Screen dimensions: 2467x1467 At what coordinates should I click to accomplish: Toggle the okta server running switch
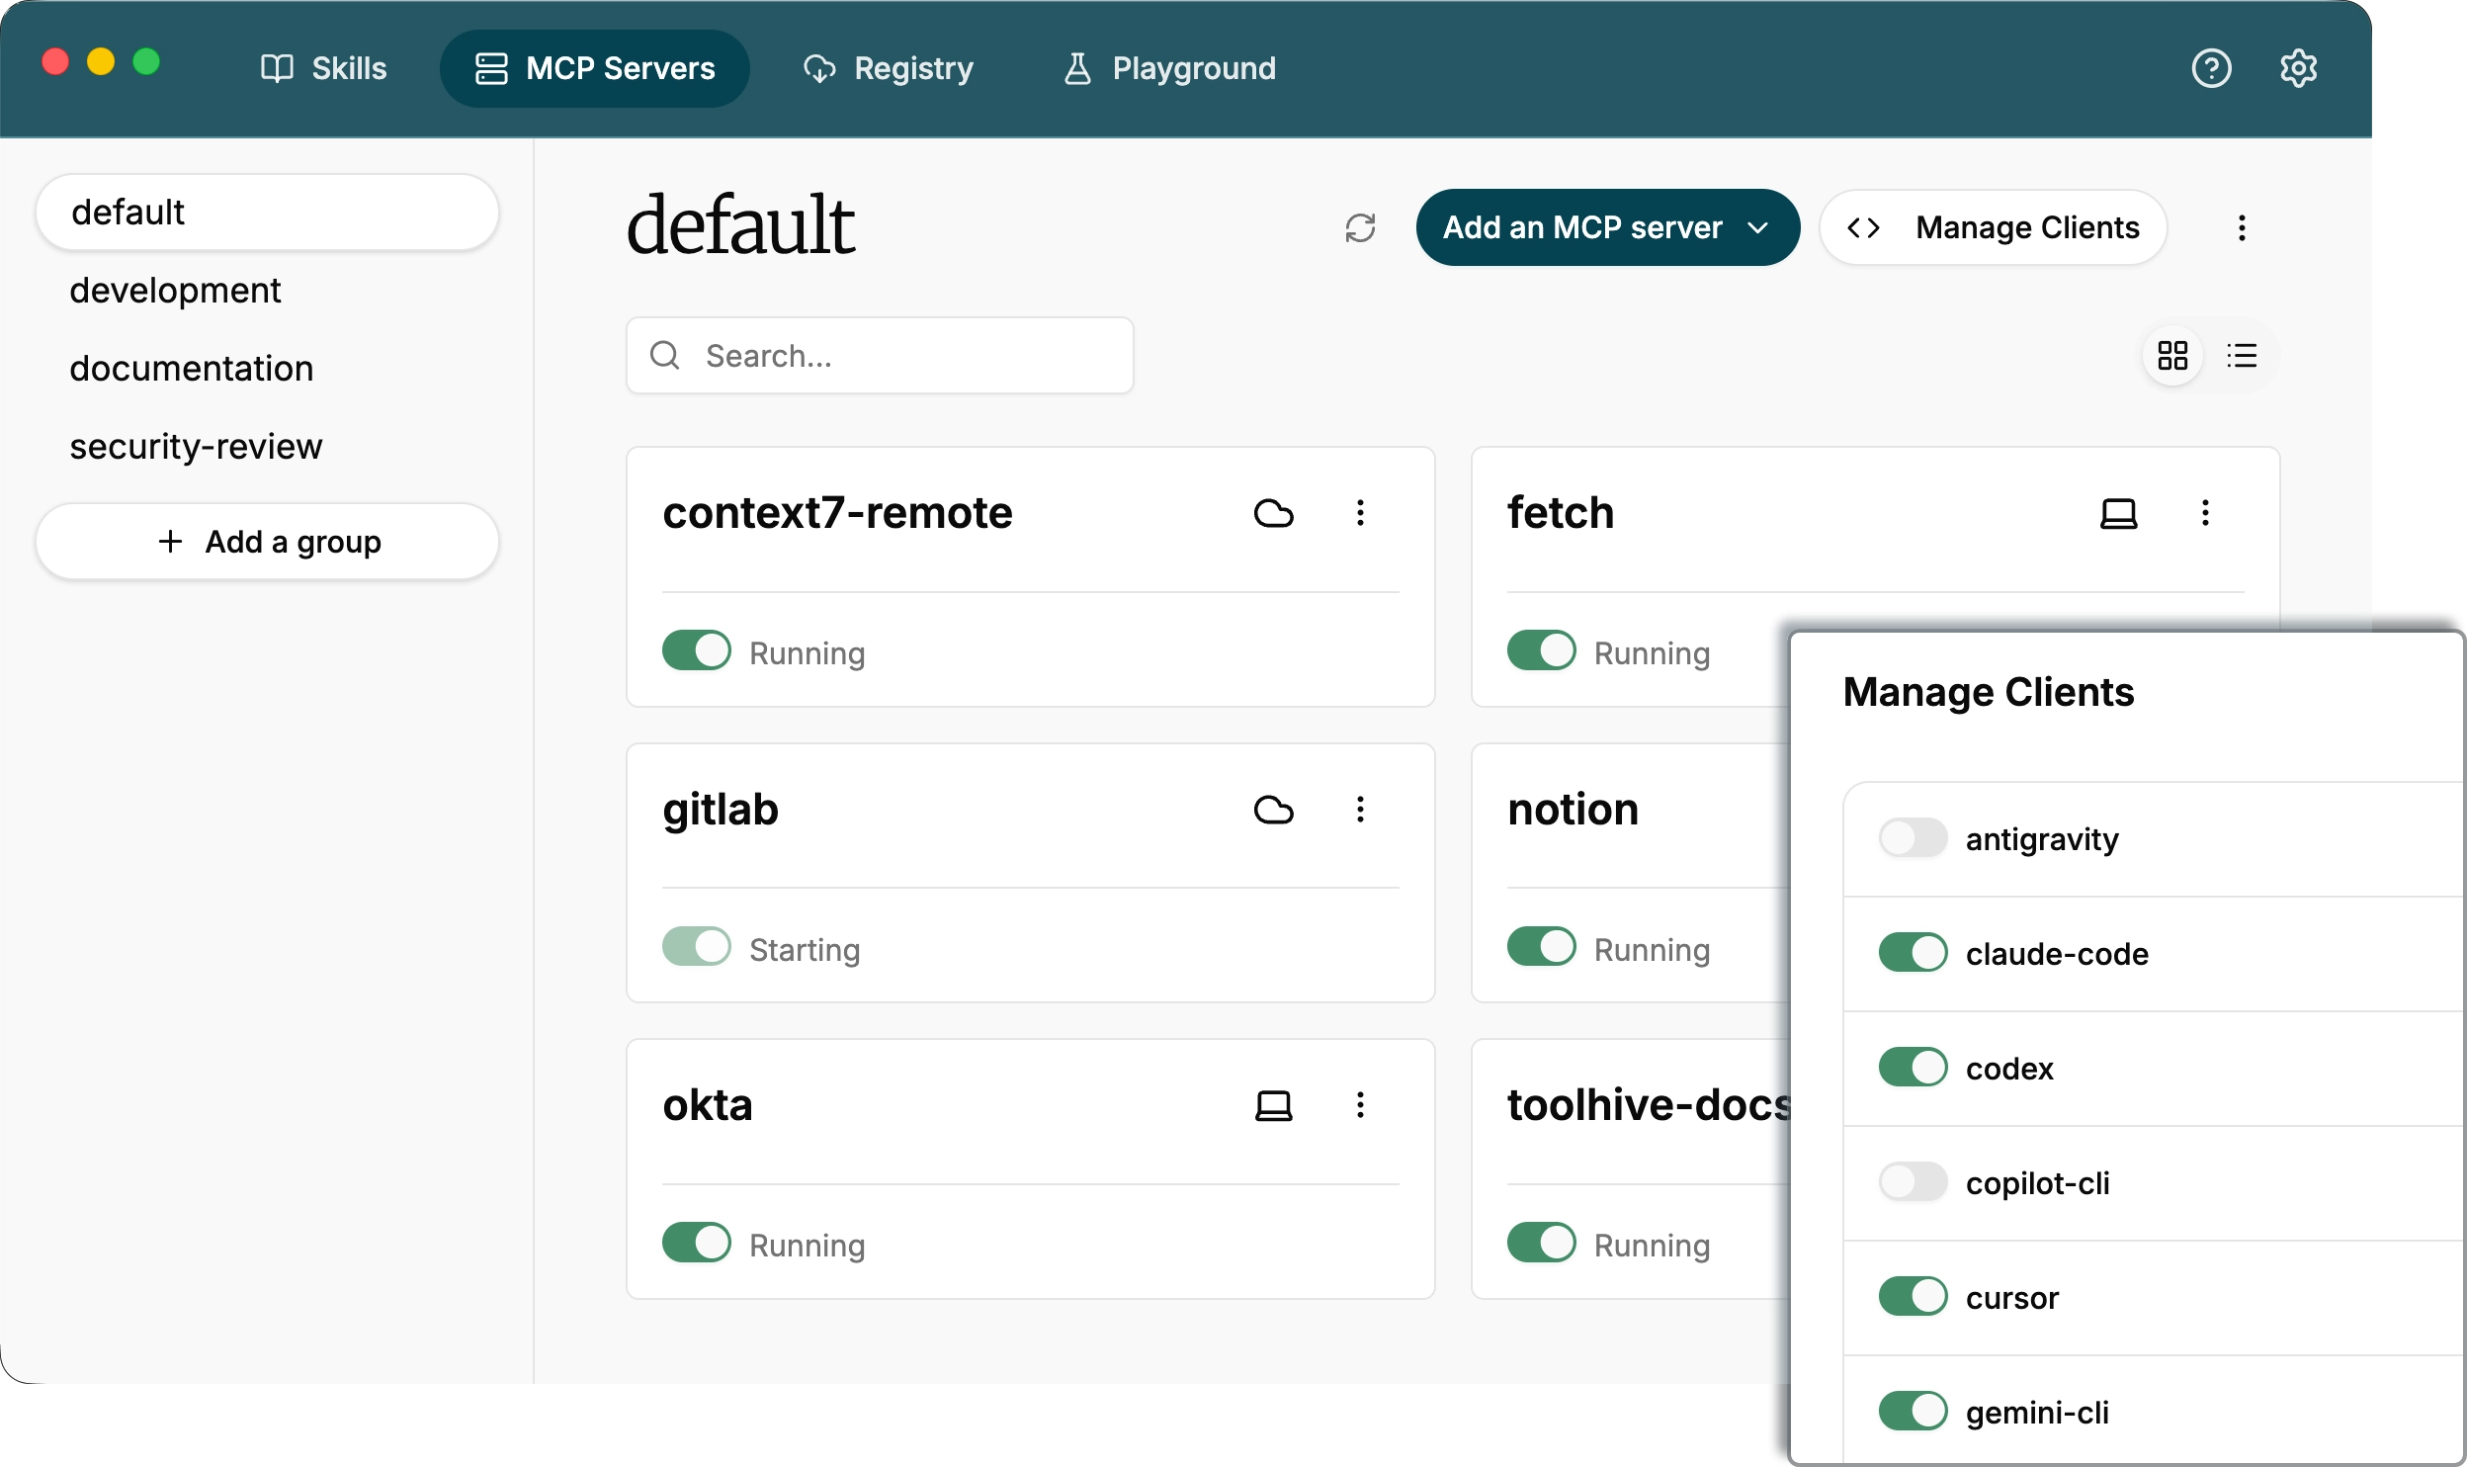[x=696, y=1243]
